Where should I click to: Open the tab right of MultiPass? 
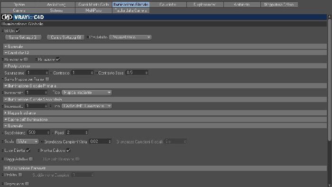point(130,10)
